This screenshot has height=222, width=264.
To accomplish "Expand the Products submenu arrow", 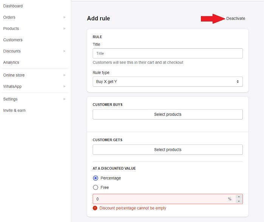I will click(x=64, y=28).
